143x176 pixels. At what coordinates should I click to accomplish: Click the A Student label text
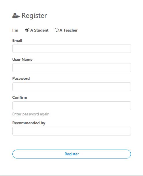click(39, 30)
